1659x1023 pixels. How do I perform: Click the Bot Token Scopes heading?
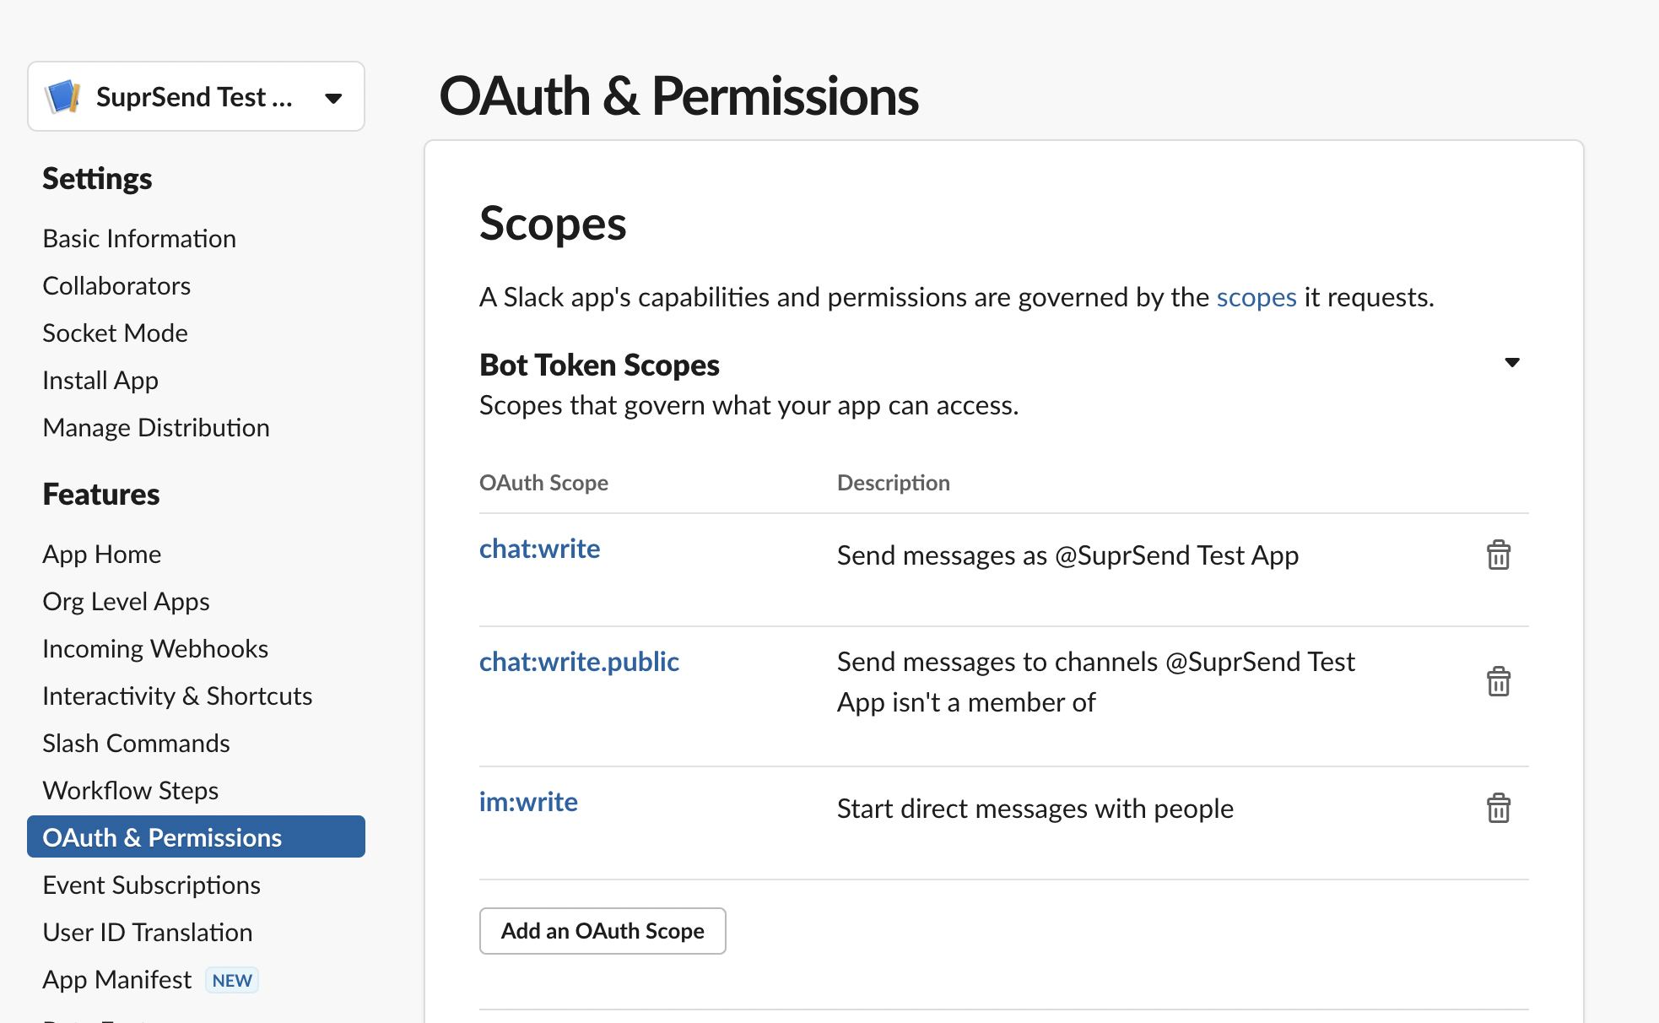[x=599, y=365]
